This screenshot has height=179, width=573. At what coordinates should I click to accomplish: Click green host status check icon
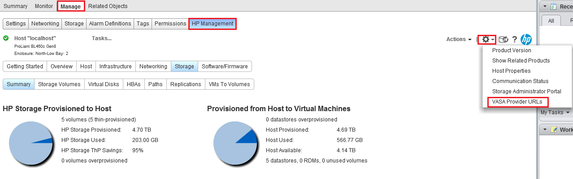(6, 38)
